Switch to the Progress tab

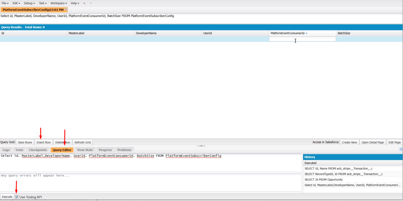coord(105,150)
